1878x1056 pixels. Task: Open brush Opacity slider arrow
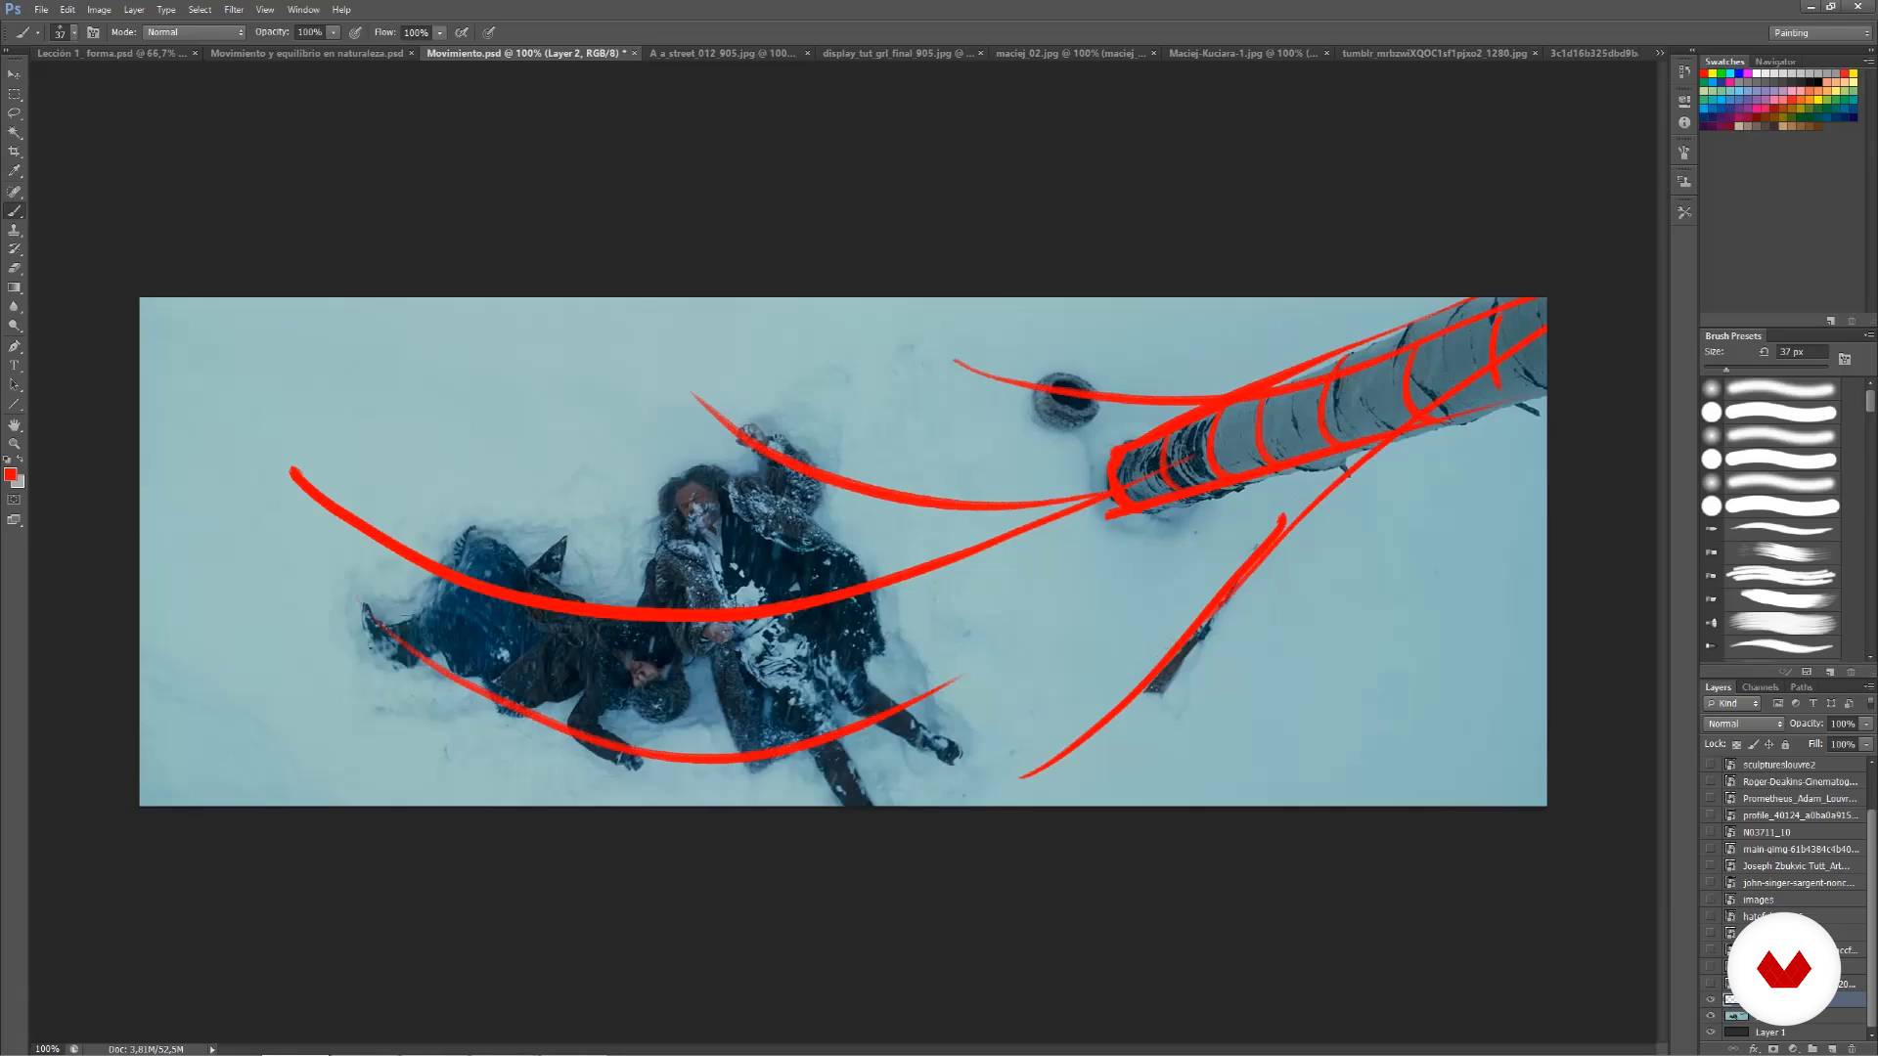(x=334, y=32)
